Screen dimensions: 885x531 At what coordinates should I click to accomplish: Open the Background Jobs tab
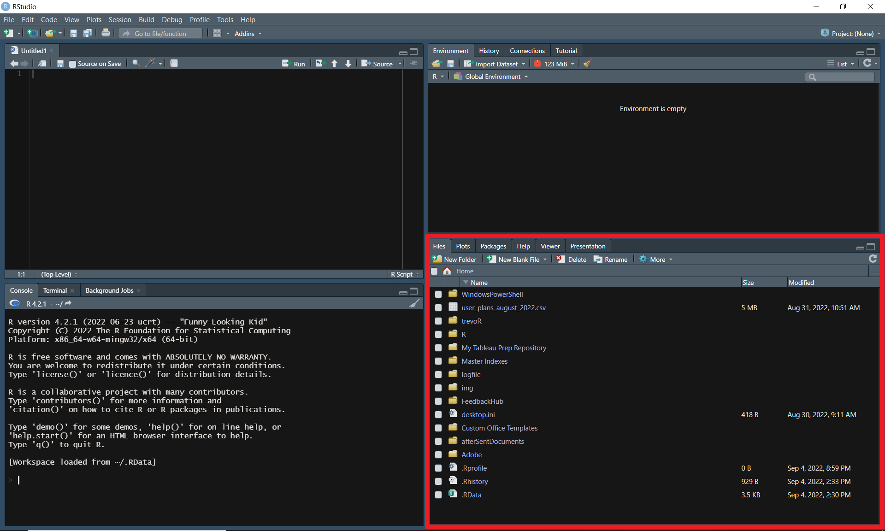point(109,290)
